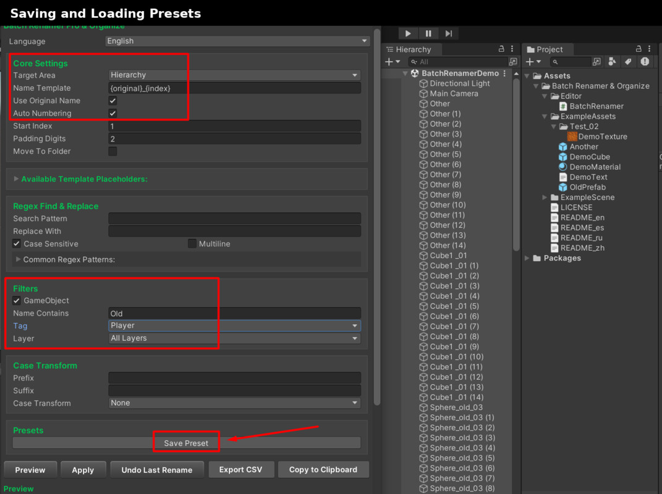The height and width of the screenshot is (494, 662).
Task: Toggle Case Sensitive checkbox
Action: click(17, 244)
